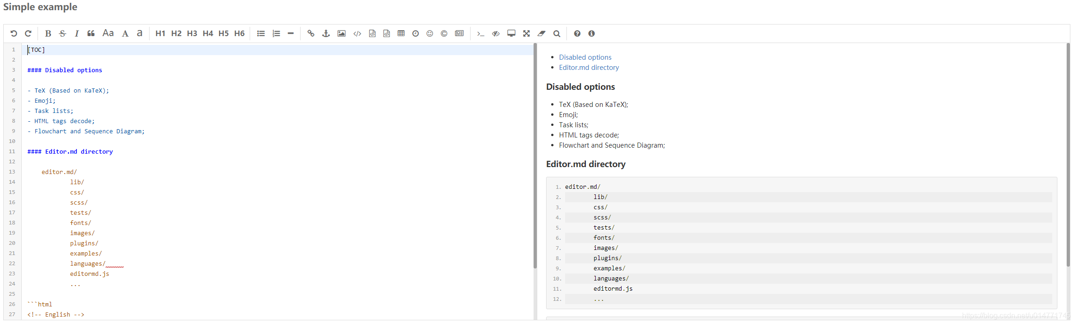Click the Redo icon
The image size is (1075, 324).
[28, 33]
